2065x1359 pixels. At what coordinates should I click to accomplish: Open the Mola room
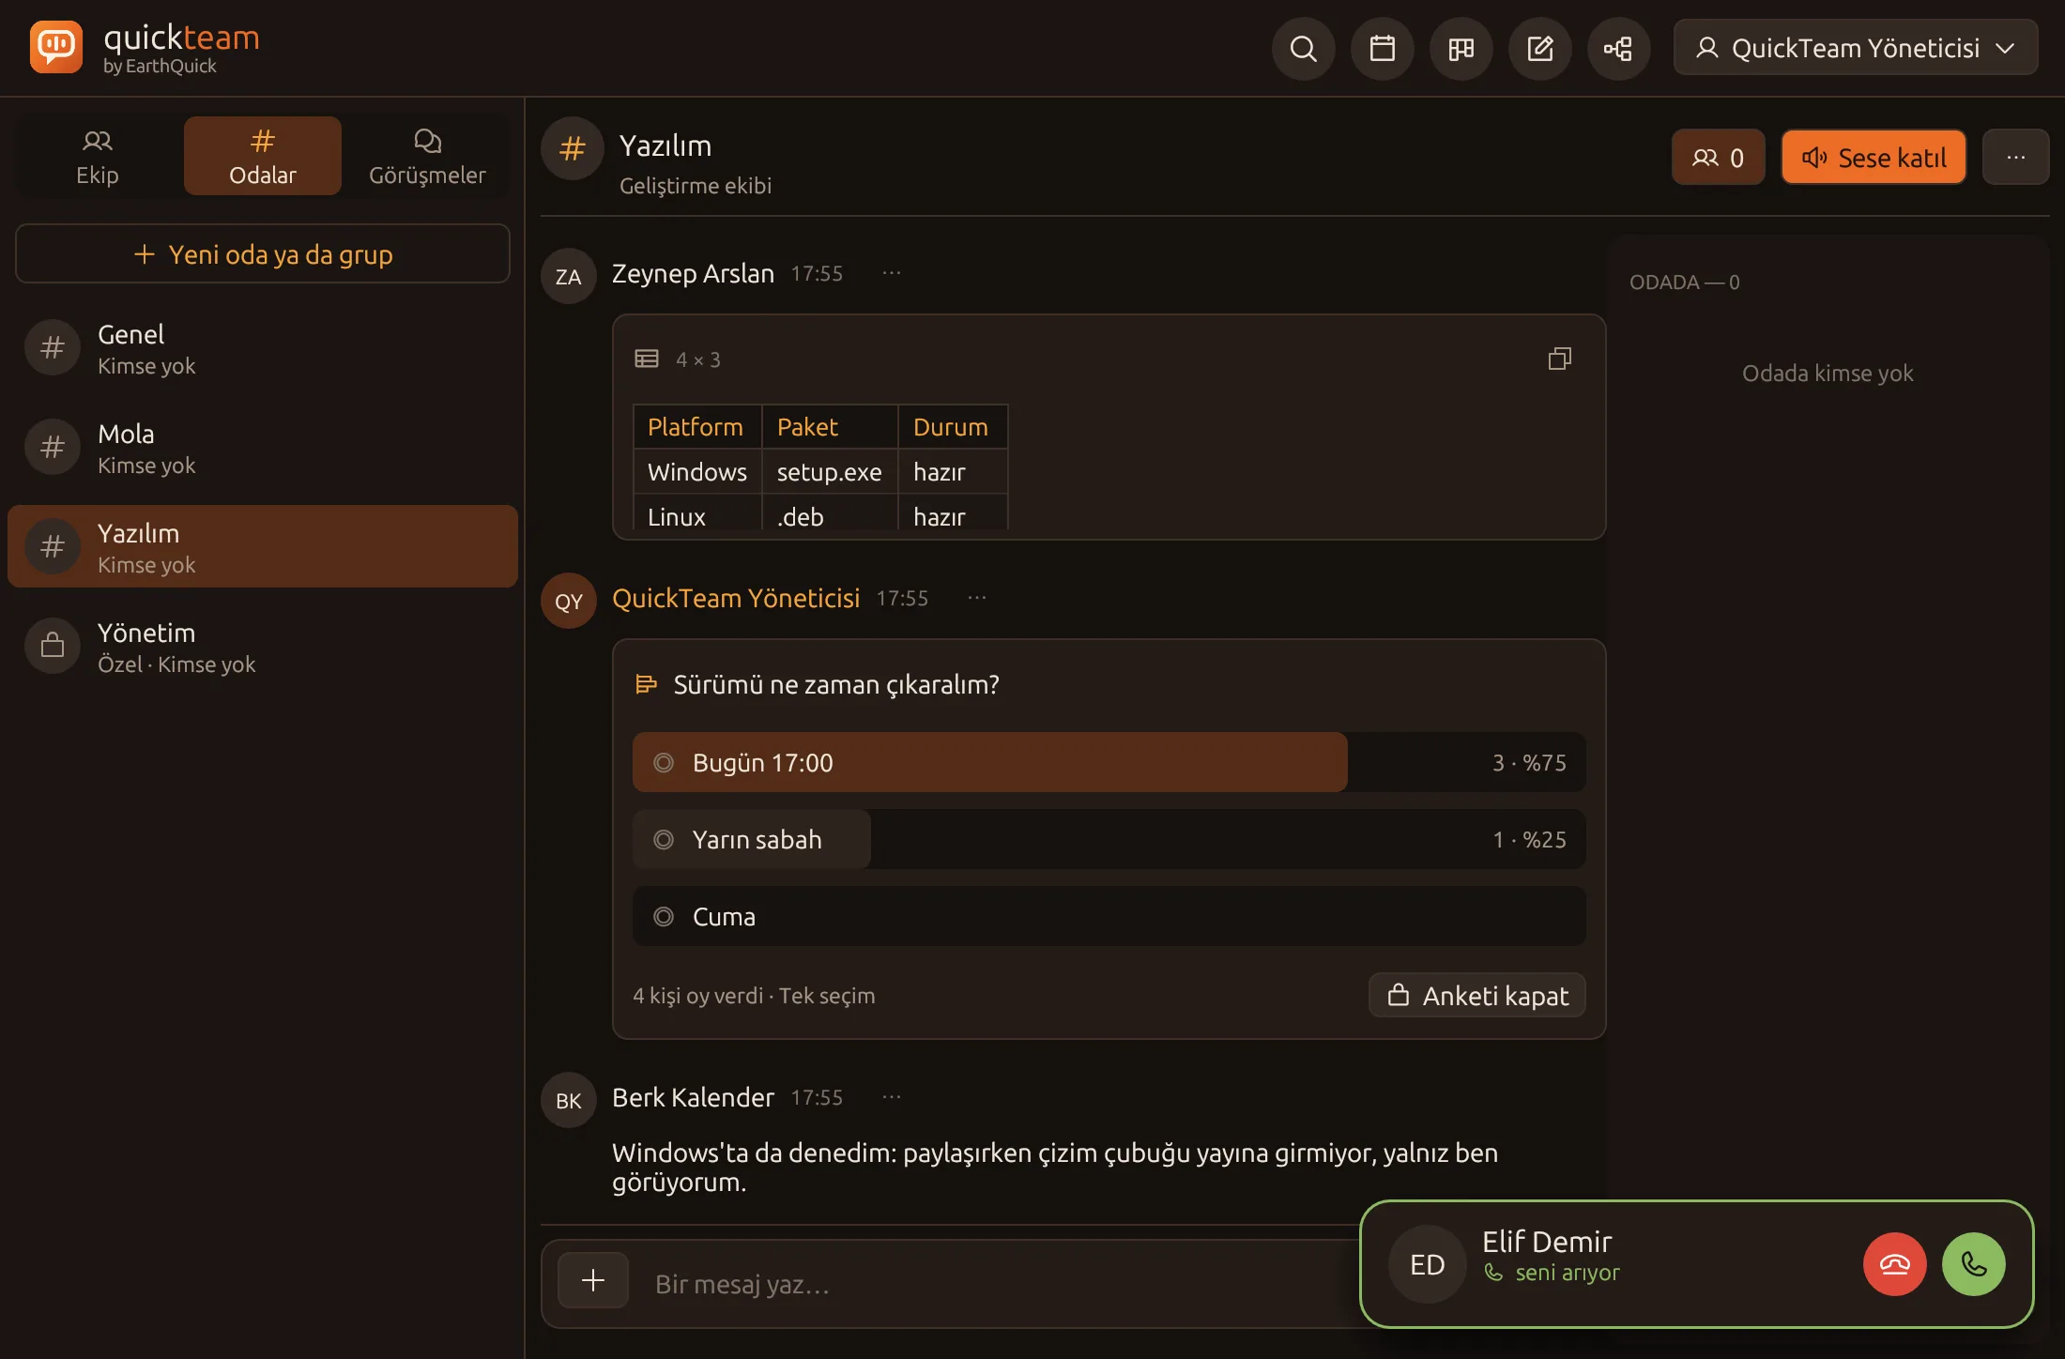pyautogui.click(x=262, y=448)
